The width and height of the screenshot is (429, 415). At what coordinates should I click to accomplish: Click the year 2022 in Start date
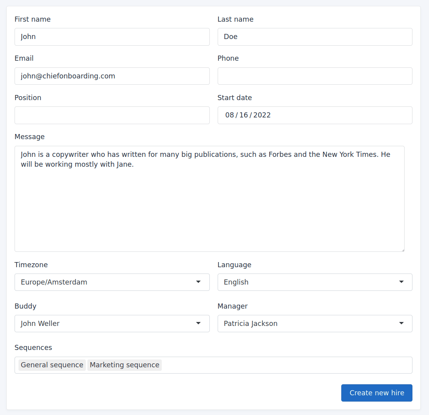click(x=262, y=115)
